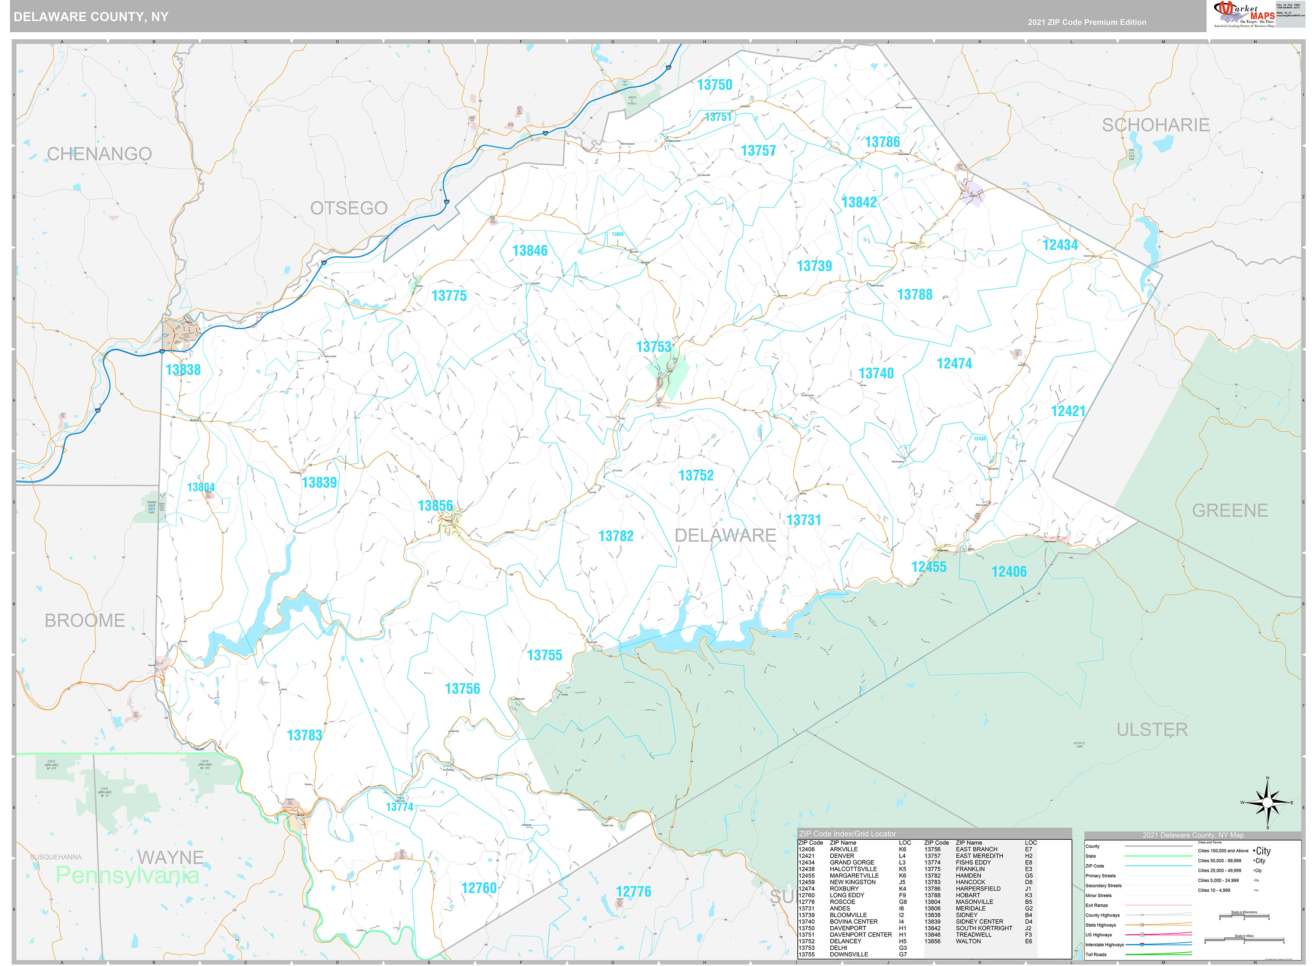The height and width of the screenshot is (966, 1312).
Task: Click the '2021 Delaware County, NY Map' legend heading
Action: (x=1193, y=835)
